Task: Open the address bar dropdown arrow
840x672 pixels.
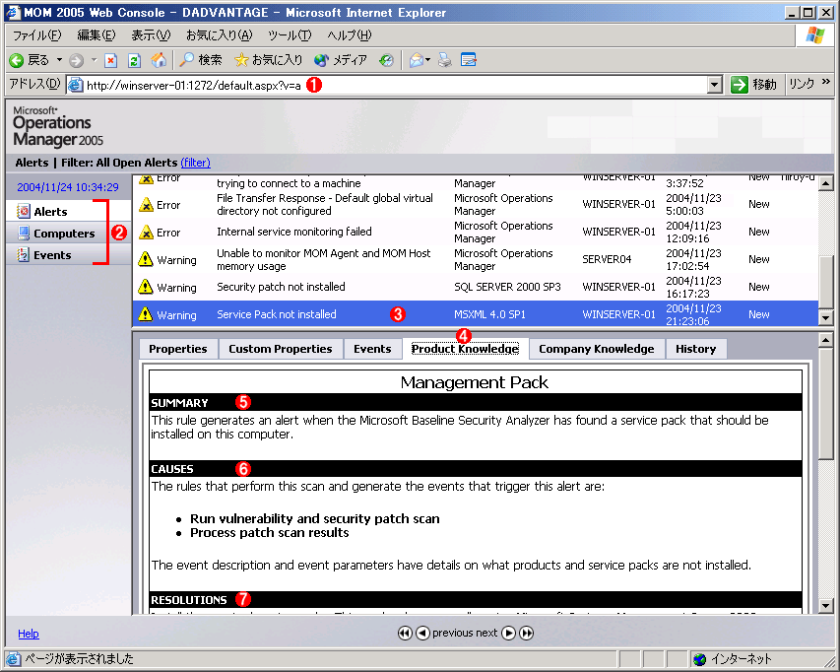Action: pos(714,85)
